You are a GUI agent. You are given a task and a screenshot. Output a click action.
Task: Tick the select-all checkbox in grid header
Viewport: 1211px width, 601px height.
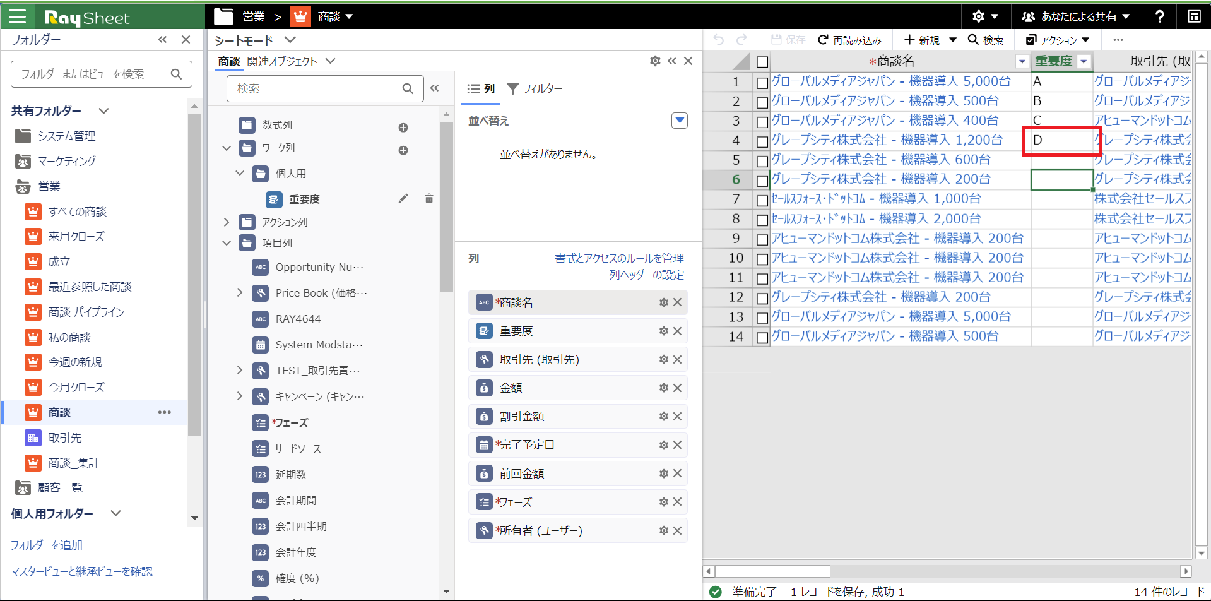point(762,62)
